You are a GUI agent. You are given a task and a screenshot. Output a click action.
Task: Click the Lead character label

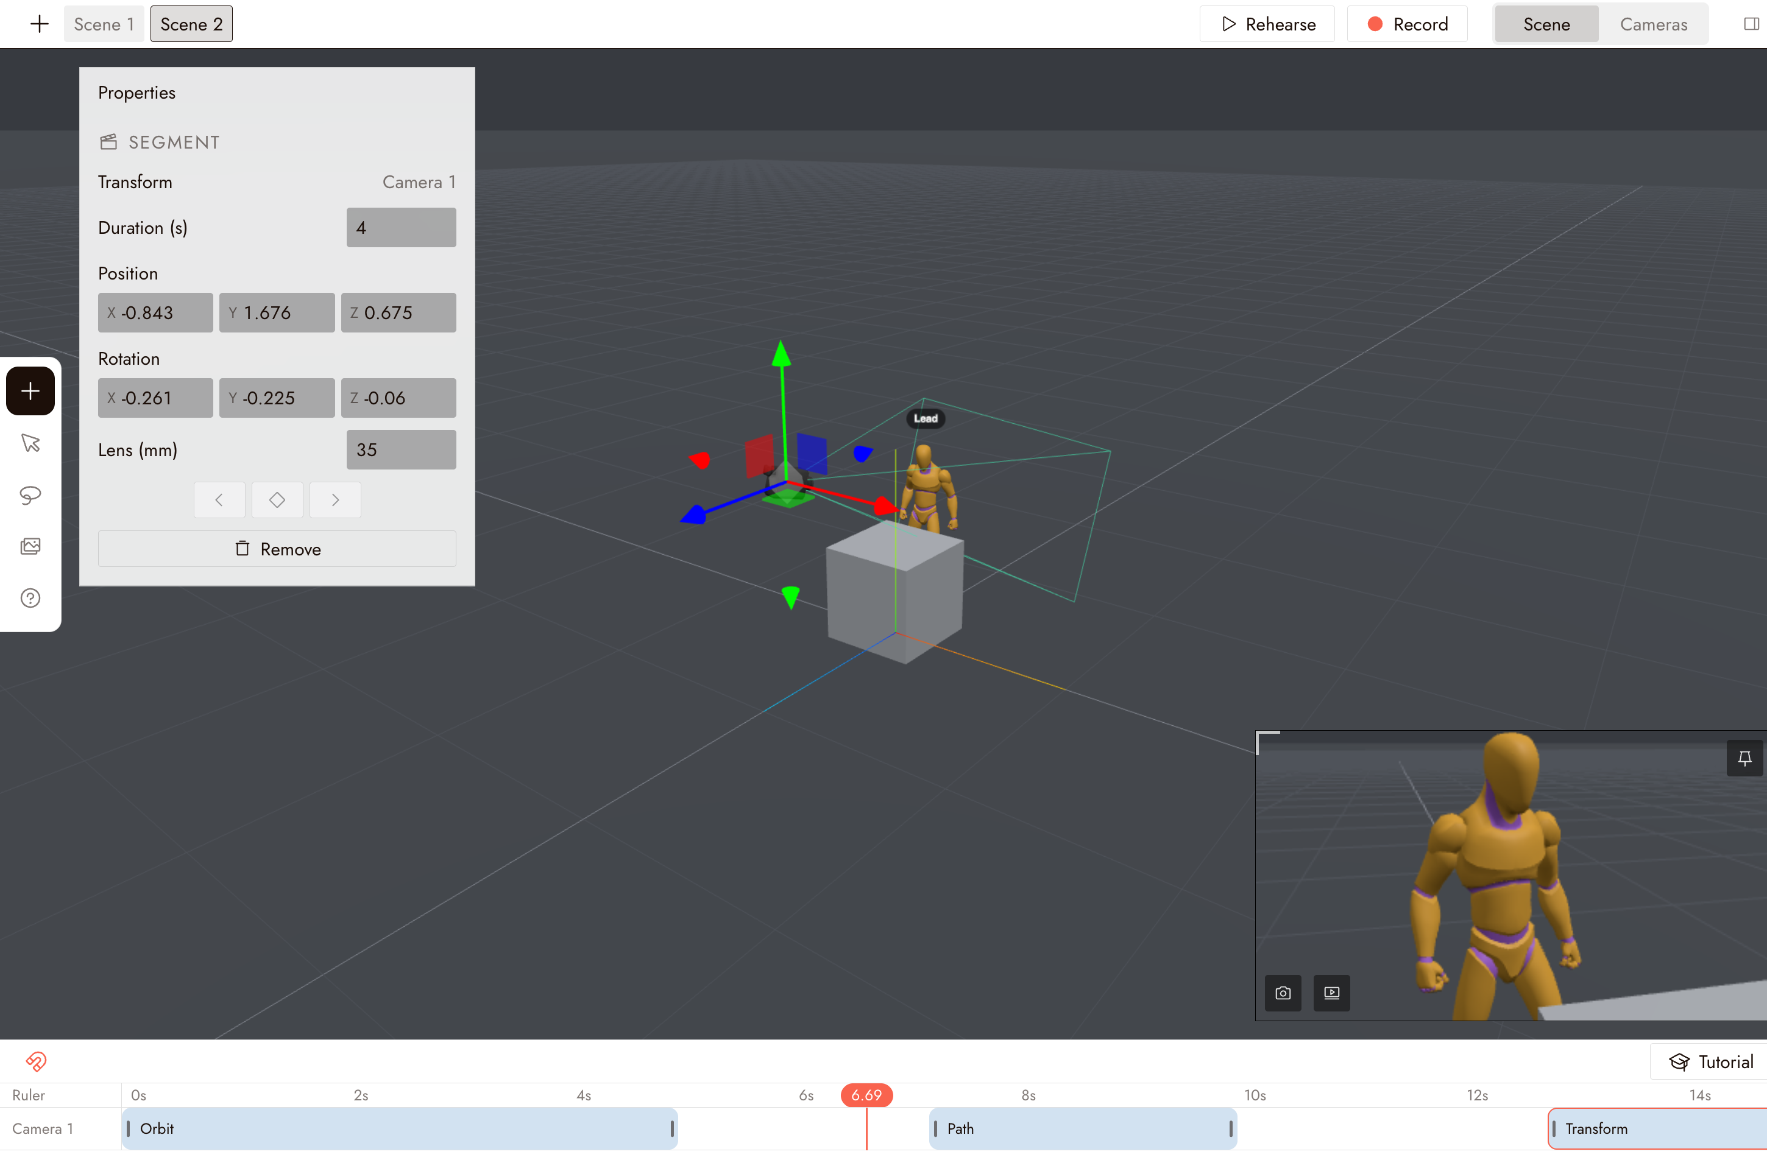[925, 418]
